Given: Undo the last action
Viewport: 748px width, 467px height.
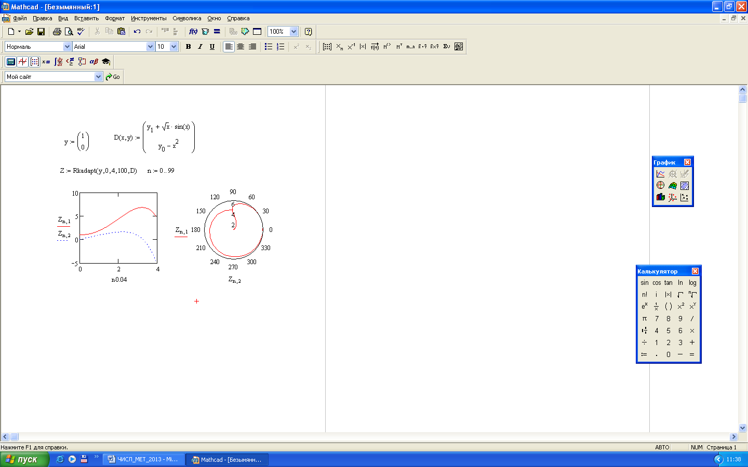Looking at the screenshot, I should (137, 32).
